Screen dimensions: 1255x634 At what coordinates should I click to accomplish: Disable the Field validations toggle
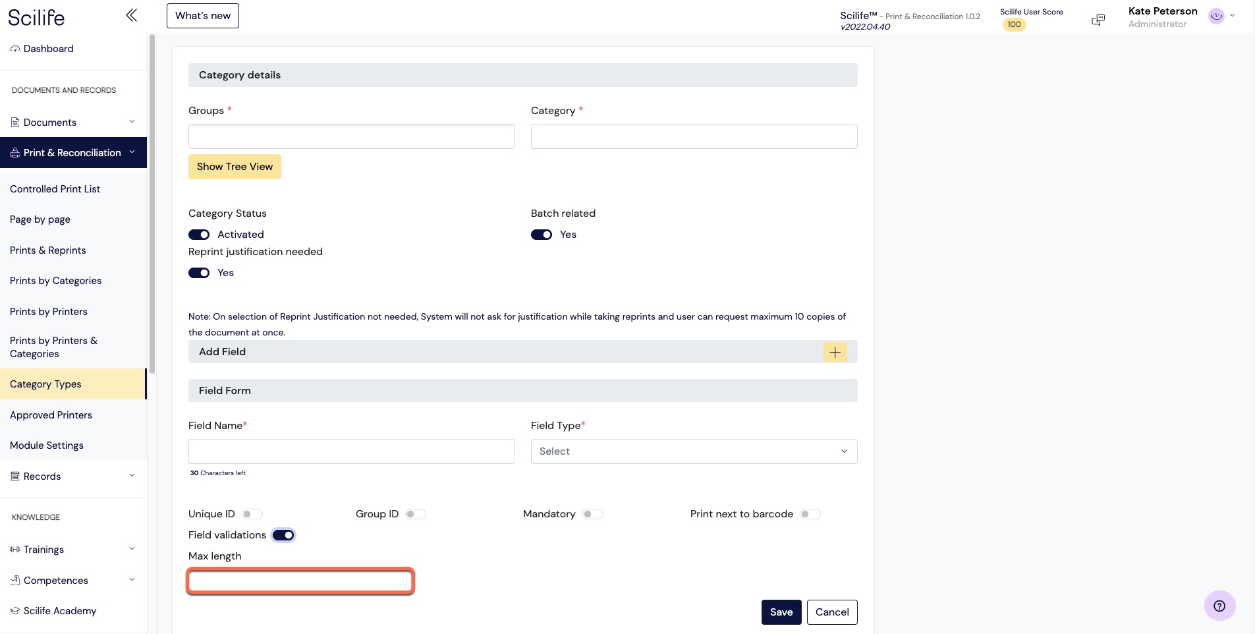(284, 535)
